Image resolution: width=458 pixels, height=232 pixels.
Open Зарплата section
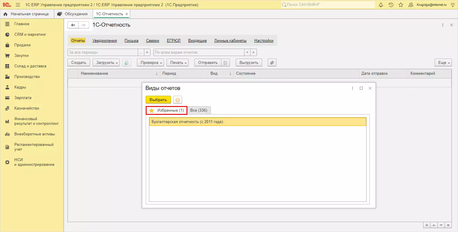pyautogui.click(x=32, y=98)
